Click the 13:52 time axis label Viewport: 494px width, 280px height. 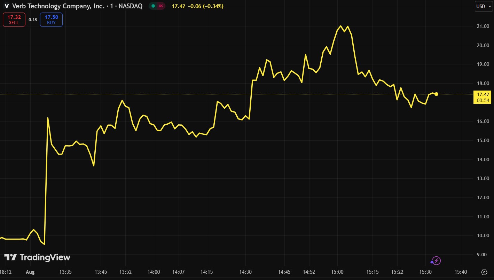(125, 272)
